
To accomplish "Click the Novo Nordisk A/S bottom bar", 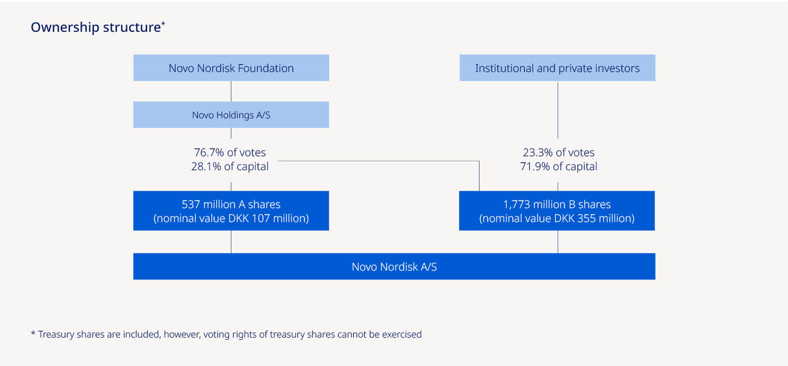I will [x=394, y=267].
